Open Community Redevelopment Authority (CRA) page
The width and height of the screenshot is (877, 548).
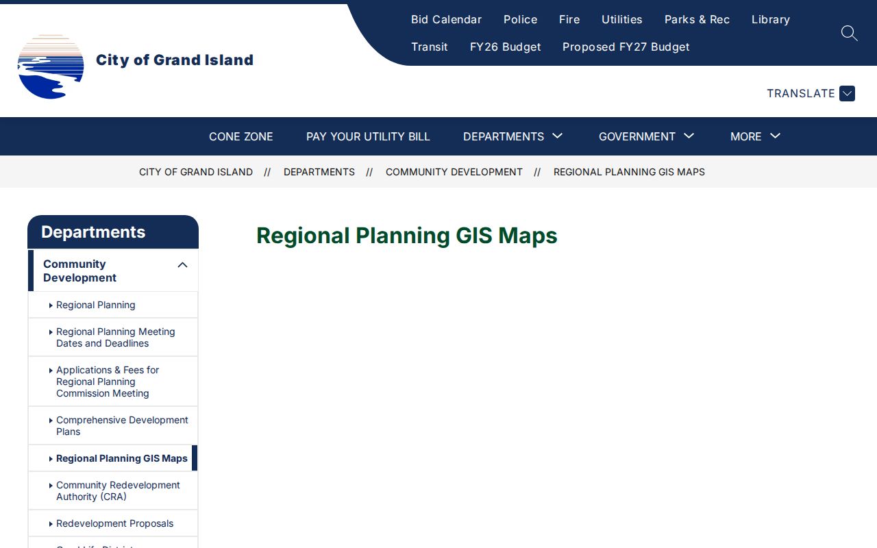pyautogui.click(x=118, y=490)
